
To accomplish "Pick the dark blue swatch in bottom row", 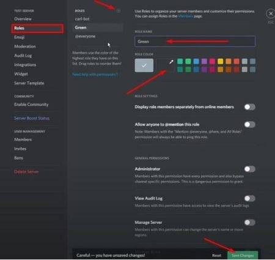I will click(x=196, y=70).
